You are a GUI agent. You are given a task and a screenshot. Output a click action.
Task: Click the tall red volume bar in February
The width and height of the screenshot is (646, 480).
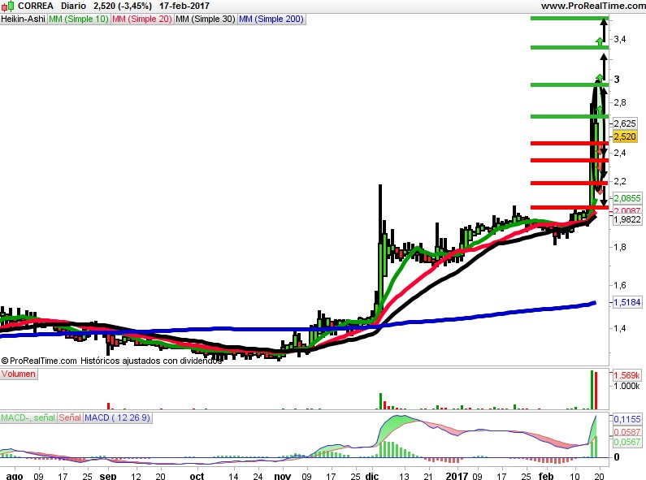[x=596, y=391]
